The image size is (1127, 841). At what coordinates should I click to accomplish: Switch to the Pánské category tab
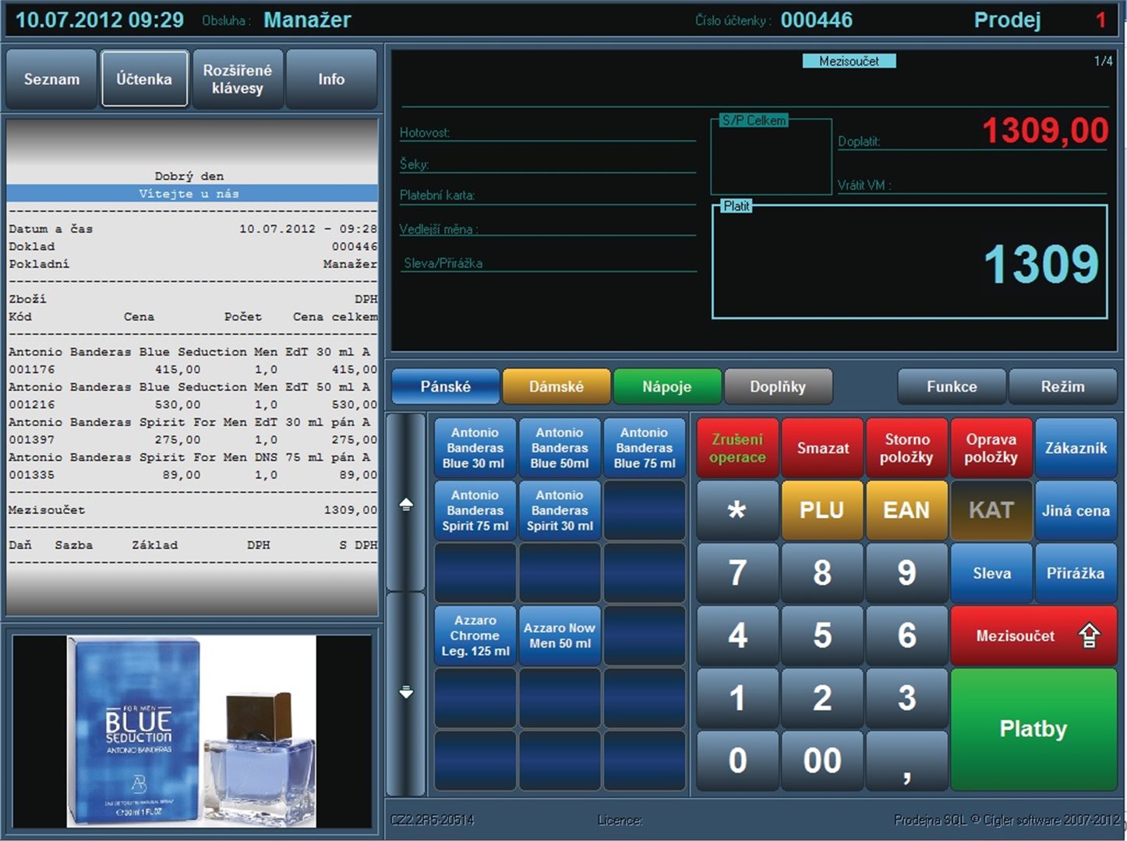pos(445,387)
